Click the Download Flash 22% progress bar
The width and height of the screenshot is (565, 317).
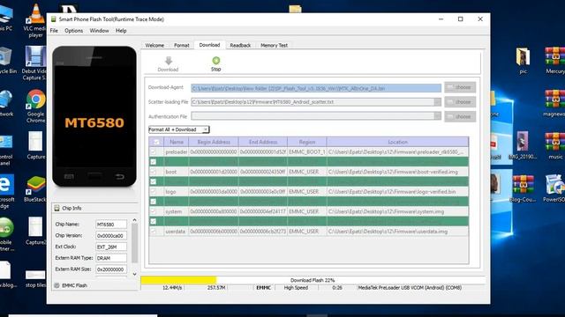coord(313,280)
